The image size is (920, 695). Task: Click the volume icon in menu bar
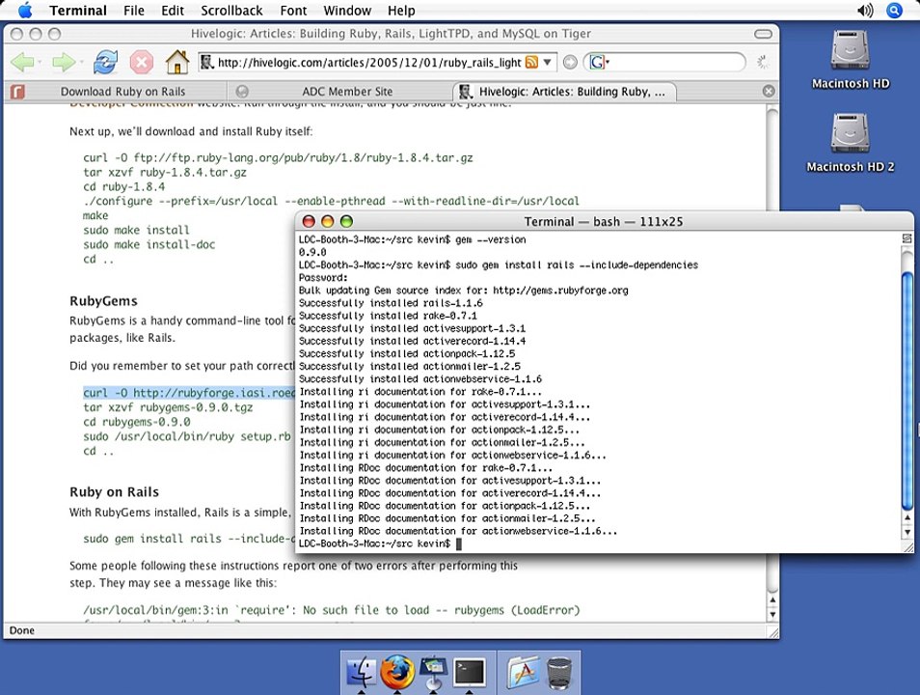865,11
